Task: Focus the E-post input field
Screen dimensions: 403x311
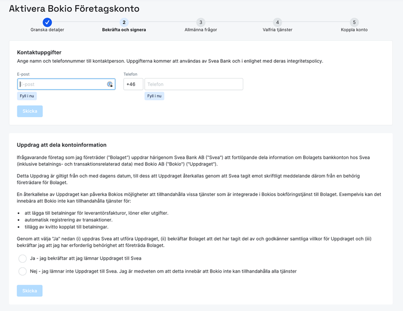Action: (60, 84)
